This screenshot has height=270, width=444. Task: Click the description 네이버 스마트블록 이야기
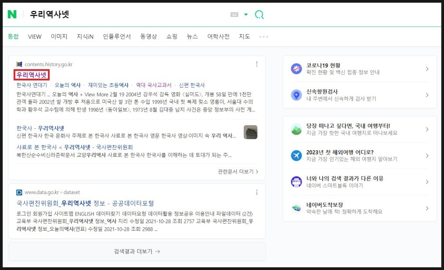point(335,186)
